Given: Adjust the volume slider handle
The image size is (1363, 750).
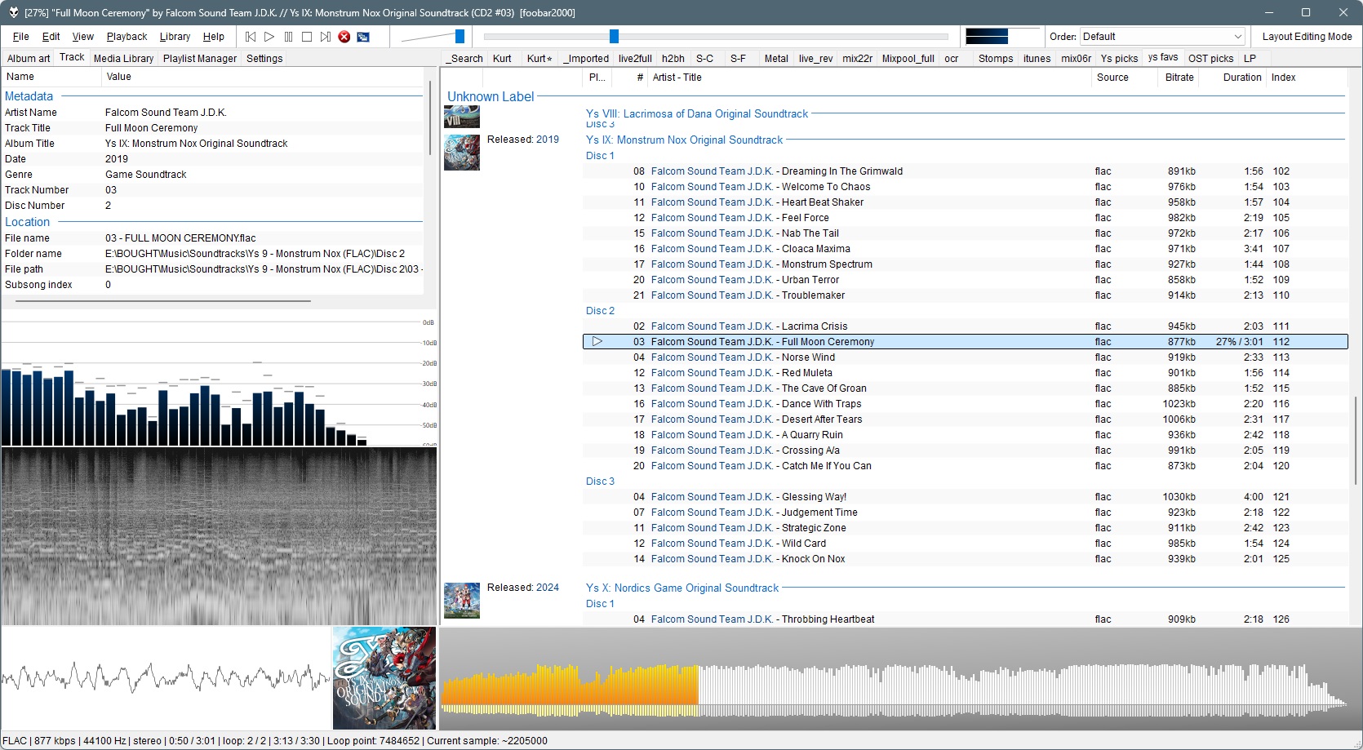Looking at the screenshot, I should pos(460,36).
